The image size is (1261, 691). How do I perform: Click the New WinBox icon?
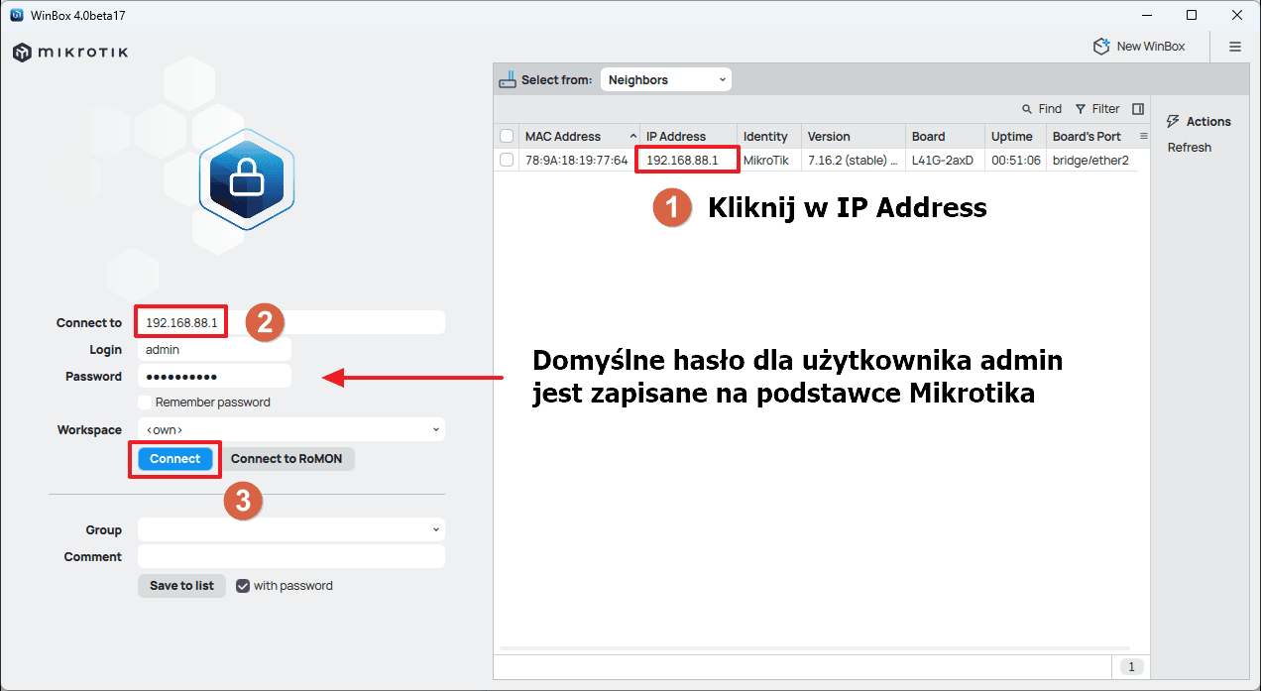pyautogui.click(x=1100, y=47)
